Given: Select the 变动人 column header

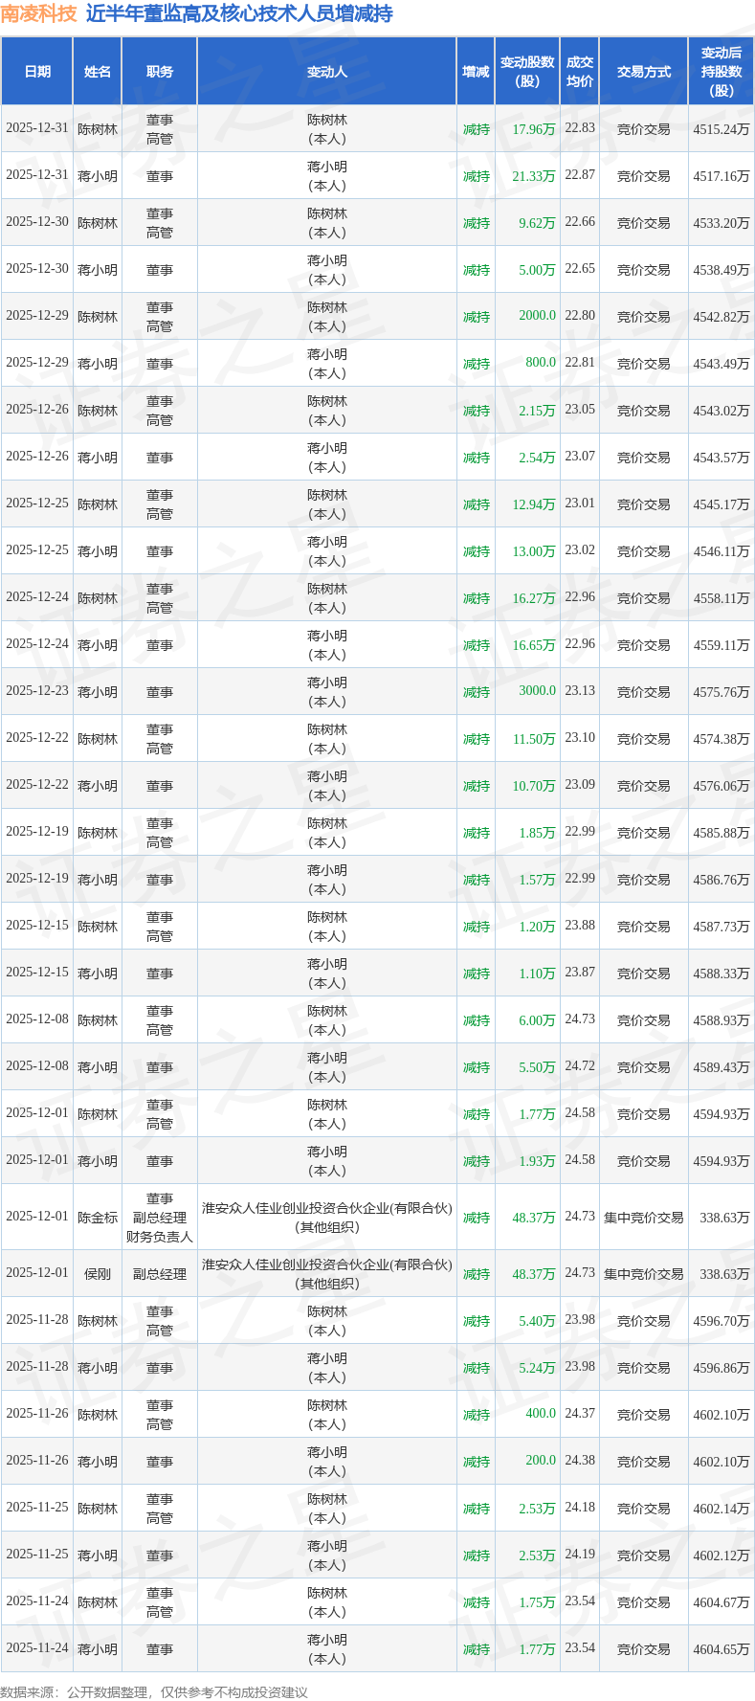Looking at the screenshot, I should coord(327,72).
